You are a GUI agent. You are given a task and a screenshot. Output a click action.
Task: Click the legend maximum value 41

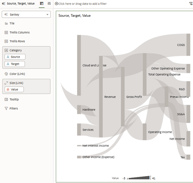point(154,178)
